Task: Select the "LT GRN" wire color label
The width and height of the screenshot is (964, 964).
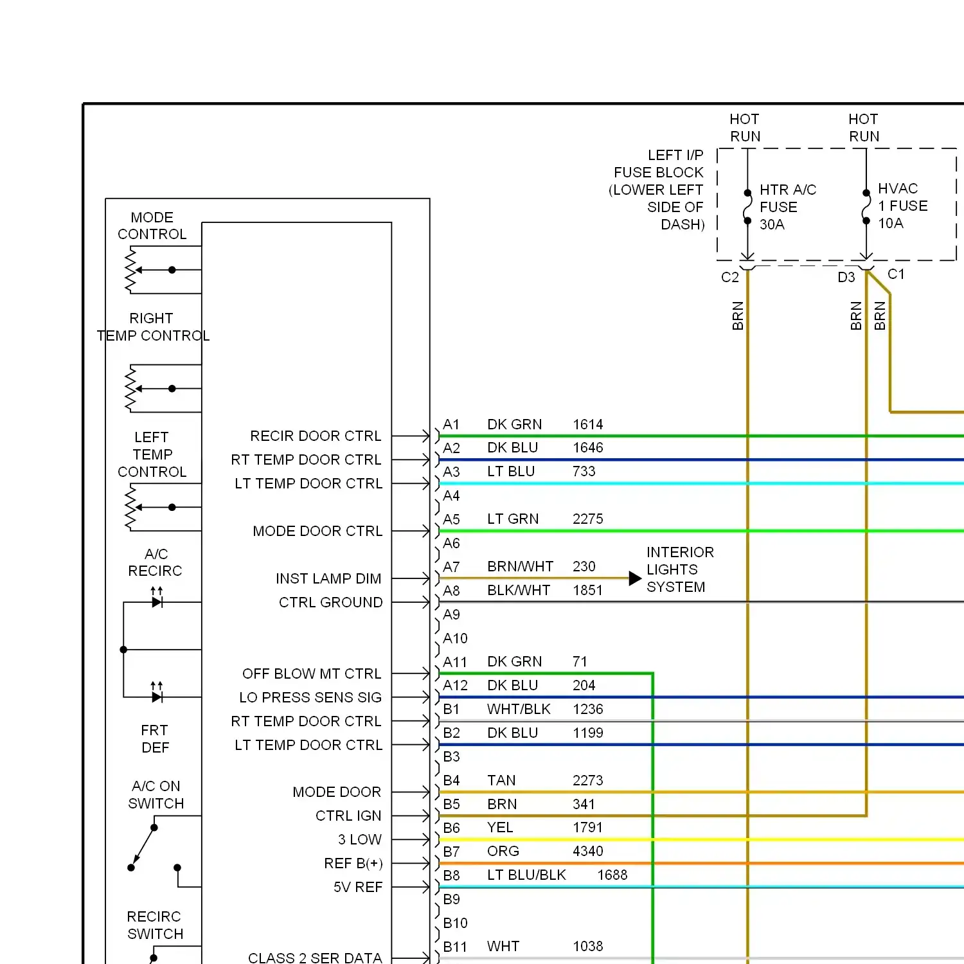Action: [x=513, y=519]
